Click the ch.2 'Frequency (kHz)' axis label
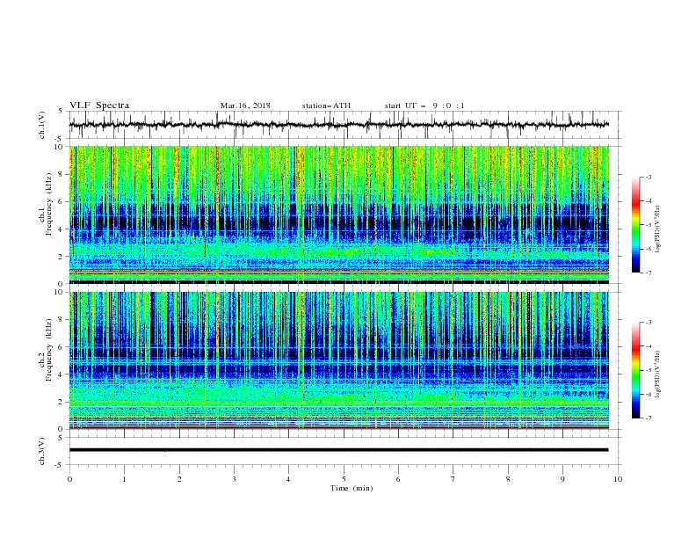The image size is (696, 538). [50, 350]
